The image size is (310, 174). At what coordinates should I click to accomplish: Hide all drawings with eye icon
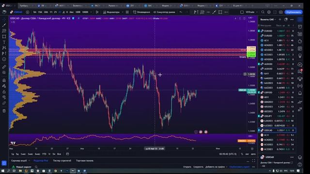pos(4,97)
